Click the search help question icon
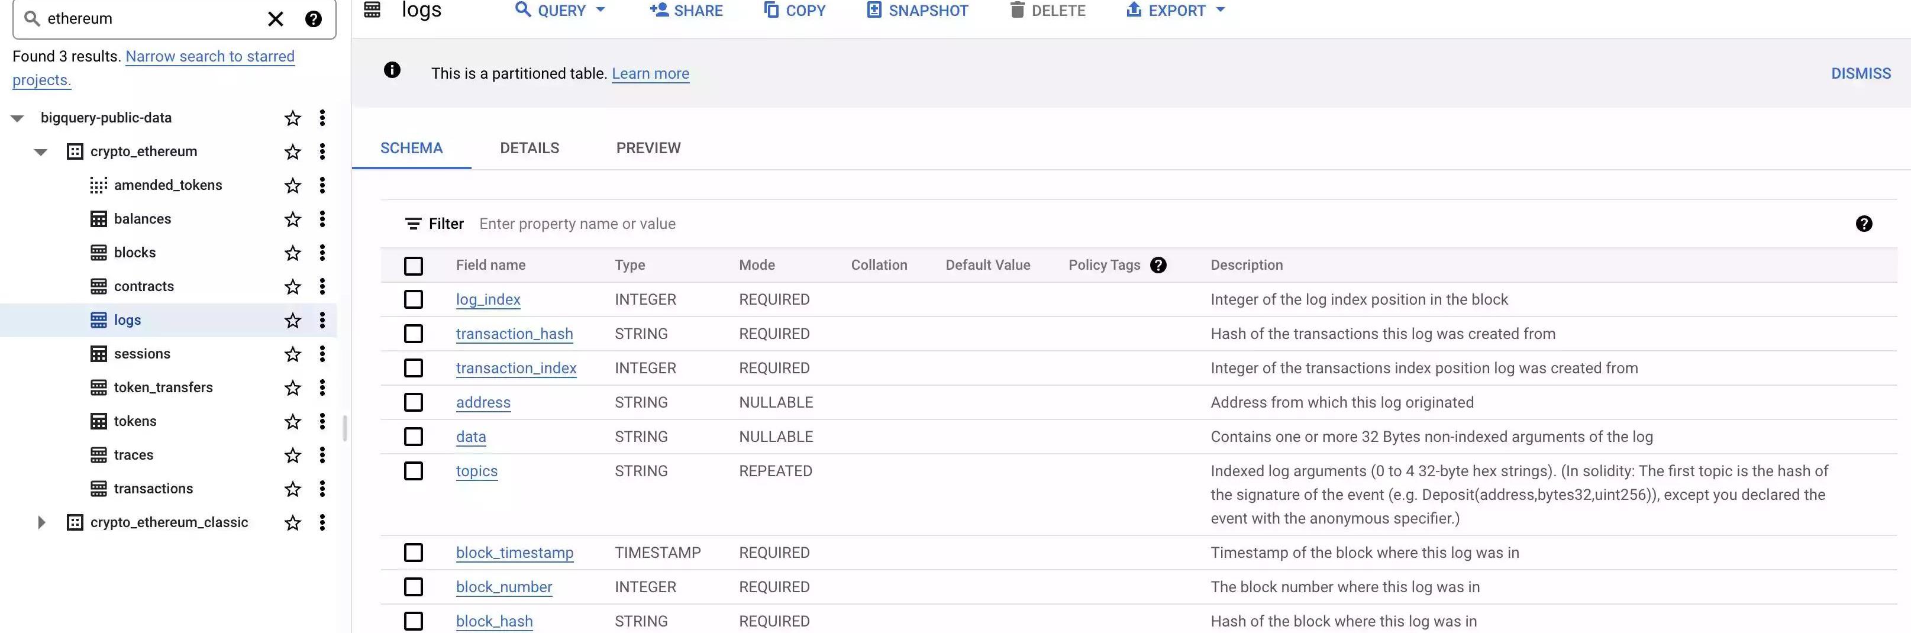The height and width of the screenshot is (633, 1911). coord(313,18)
